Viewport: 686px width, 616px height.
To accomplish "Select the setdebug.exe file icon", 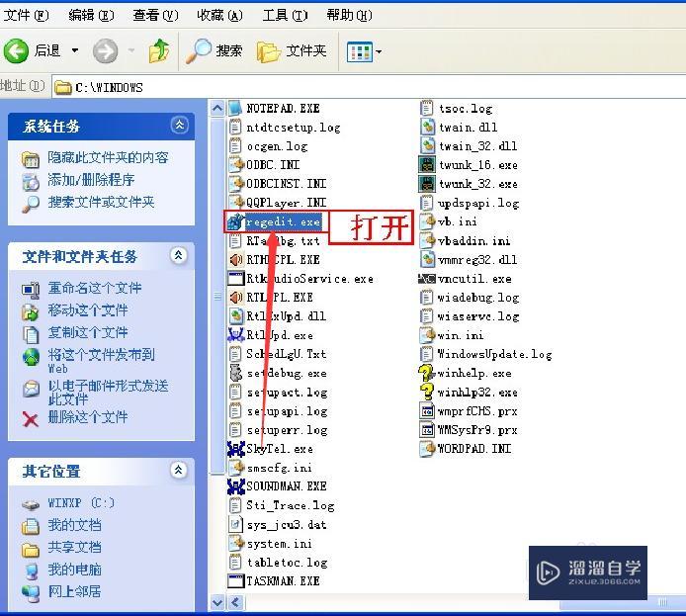I will click(x=235, y=373).
